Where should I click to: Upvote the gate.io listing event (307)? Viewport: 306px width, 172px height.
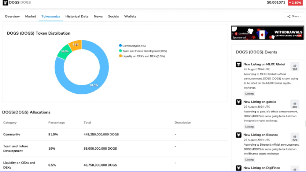point(295,104)
